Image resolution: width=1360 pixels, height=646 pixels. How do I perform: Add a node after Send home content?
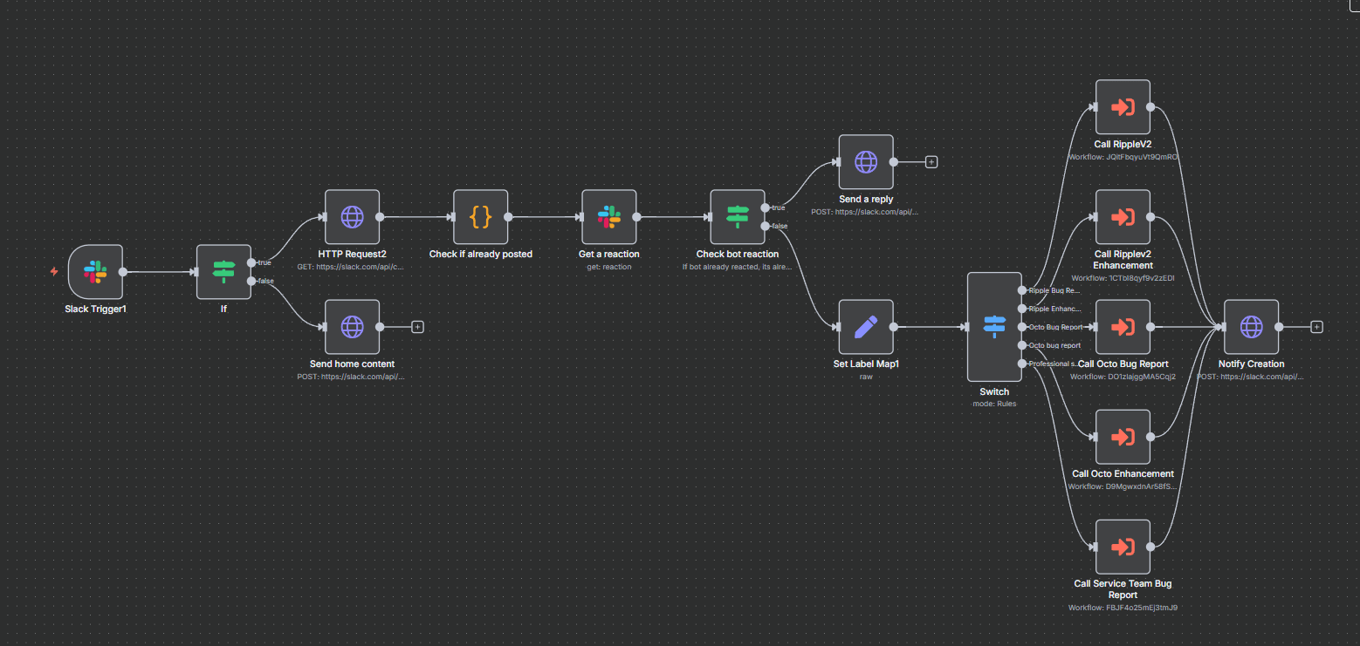coord(417,327)
